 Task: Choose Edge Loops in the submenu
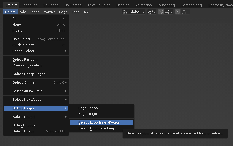pos(102,108)
